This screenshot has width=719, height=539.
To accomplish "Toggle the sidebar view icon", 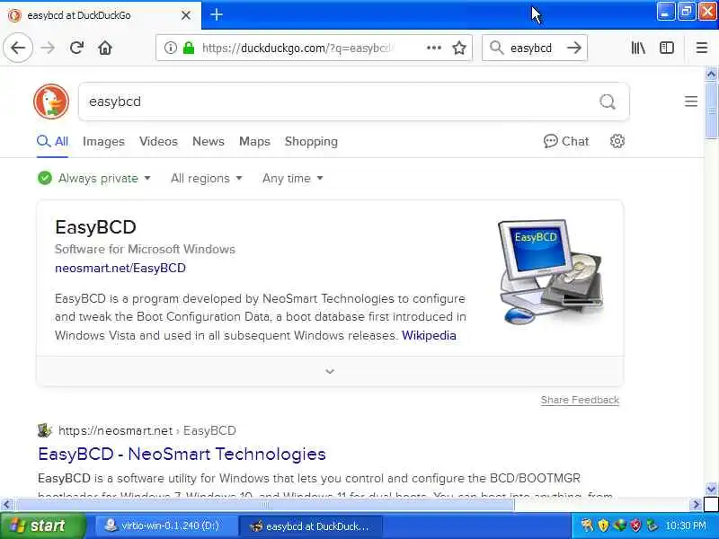I will click(667, 48).
